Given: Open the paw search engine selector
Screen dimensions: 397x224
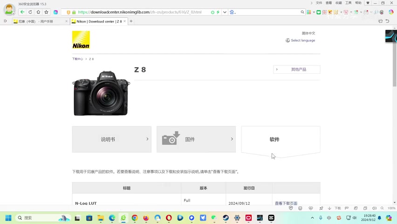Looking at the screenshot, I should 232,12.
